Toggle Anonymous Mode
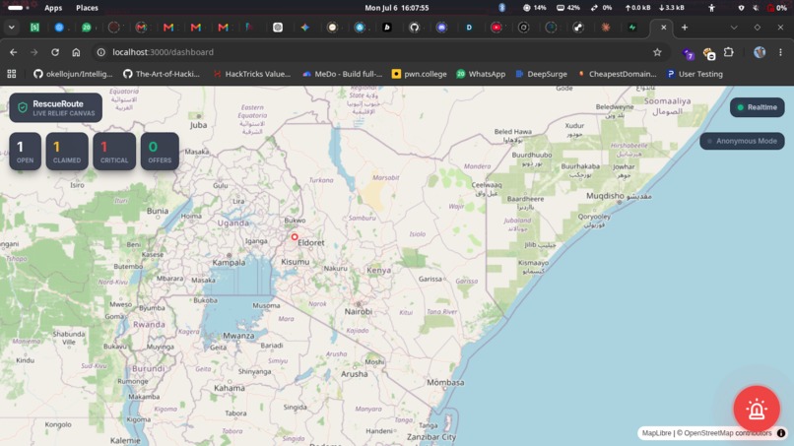 (x=742, y=141)
